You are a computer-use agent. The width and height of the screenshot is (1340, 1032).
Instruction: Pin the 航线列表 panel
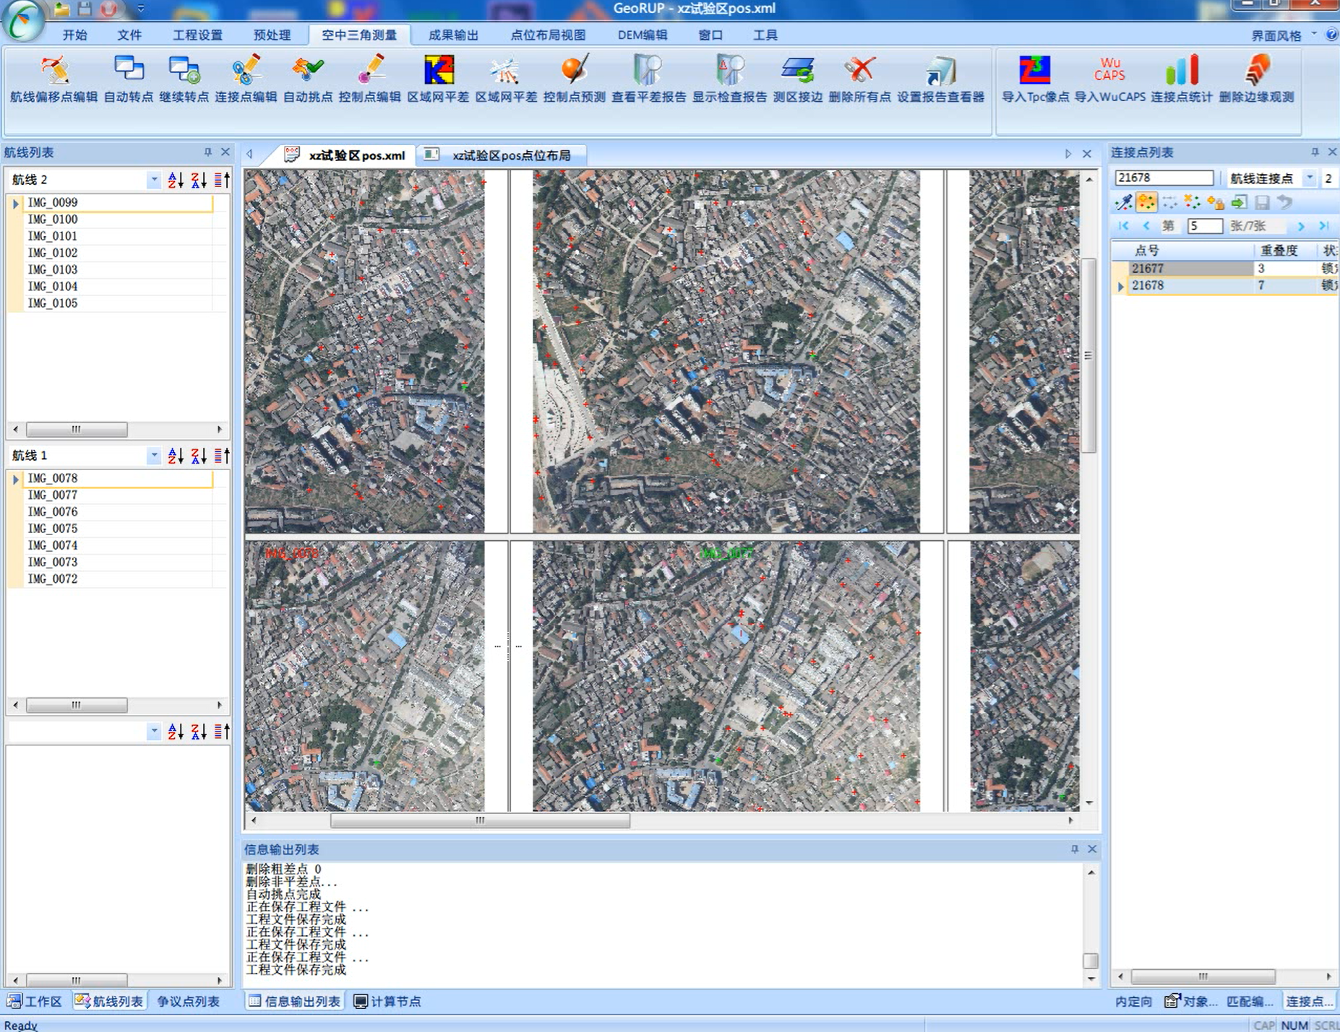point(208,152)
